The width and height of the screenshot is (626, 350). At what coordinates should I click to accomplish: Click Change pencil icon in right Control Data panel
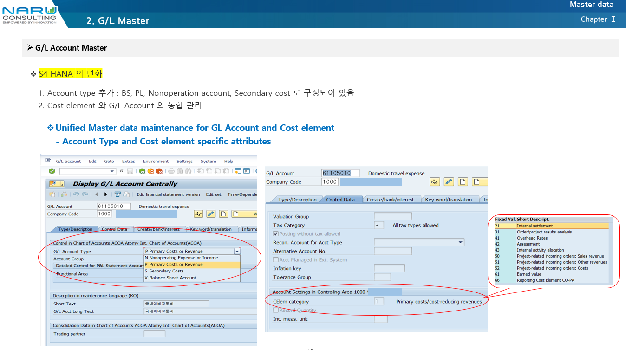(449, 182)
